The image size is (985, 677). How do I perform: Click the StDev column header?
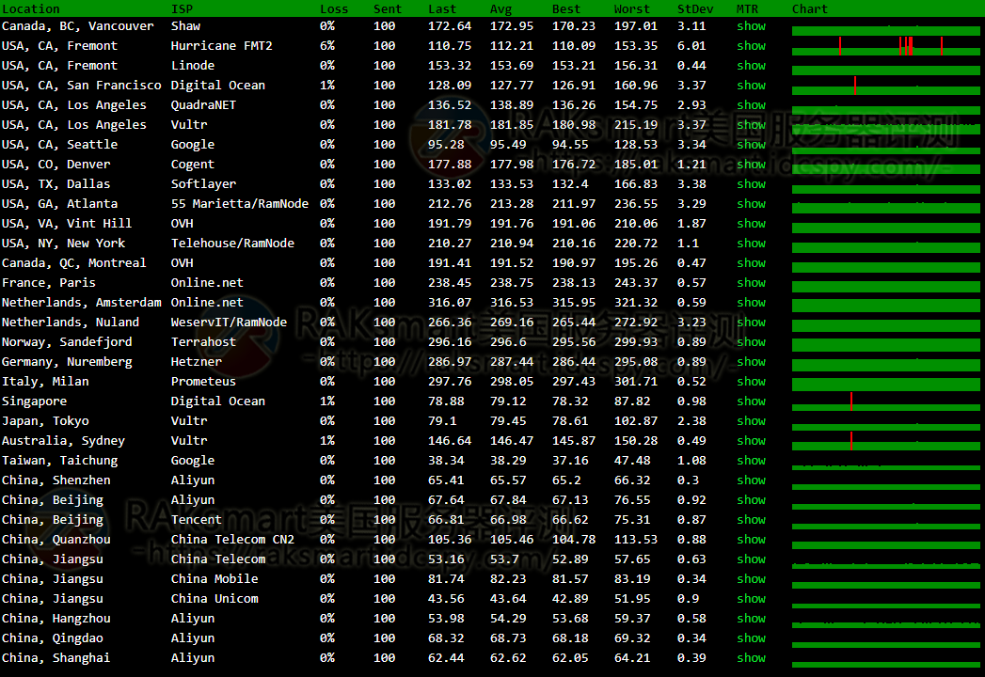click(x=695, y=8)
